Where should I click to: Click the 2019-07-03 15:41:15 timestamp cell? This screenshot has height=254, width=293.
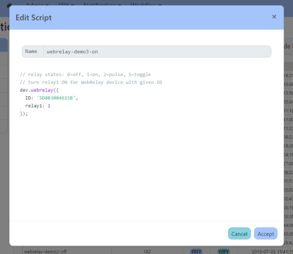(x=272, y=252)
